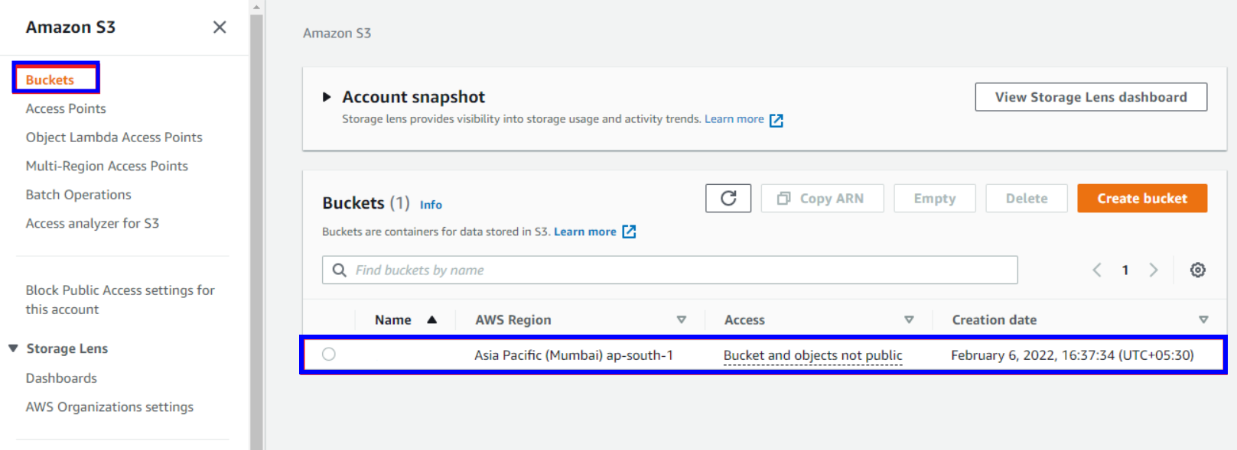Open Storage Lens Dashboards
Screen dimensions: 1237x450
(61, 378)
